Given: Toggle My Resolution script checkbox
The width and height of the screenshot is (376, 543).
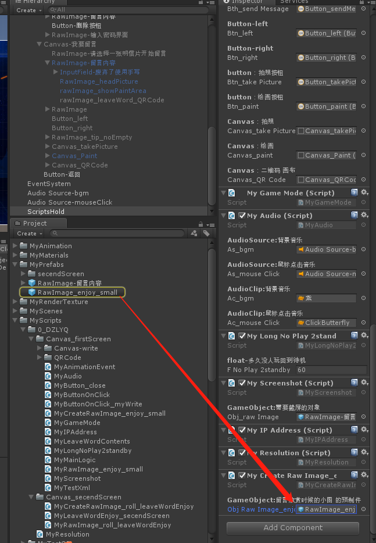Looking at the screenshot, I should click(x=242, y=453).
